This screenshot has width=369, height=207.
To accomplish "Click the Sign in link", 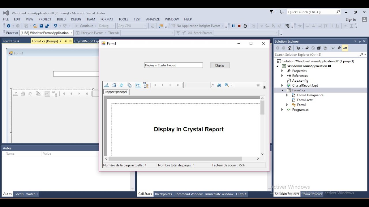I will 351,20.
